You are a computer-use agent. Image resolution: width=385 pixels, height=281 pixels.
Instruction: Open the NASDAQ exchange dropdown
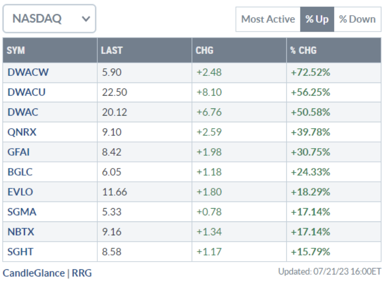pyautogui.click(x=49, y=19)
